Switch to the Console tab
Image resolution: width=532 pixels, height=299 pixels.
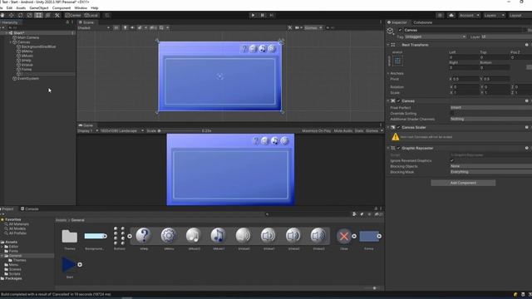tap(30, 208)
